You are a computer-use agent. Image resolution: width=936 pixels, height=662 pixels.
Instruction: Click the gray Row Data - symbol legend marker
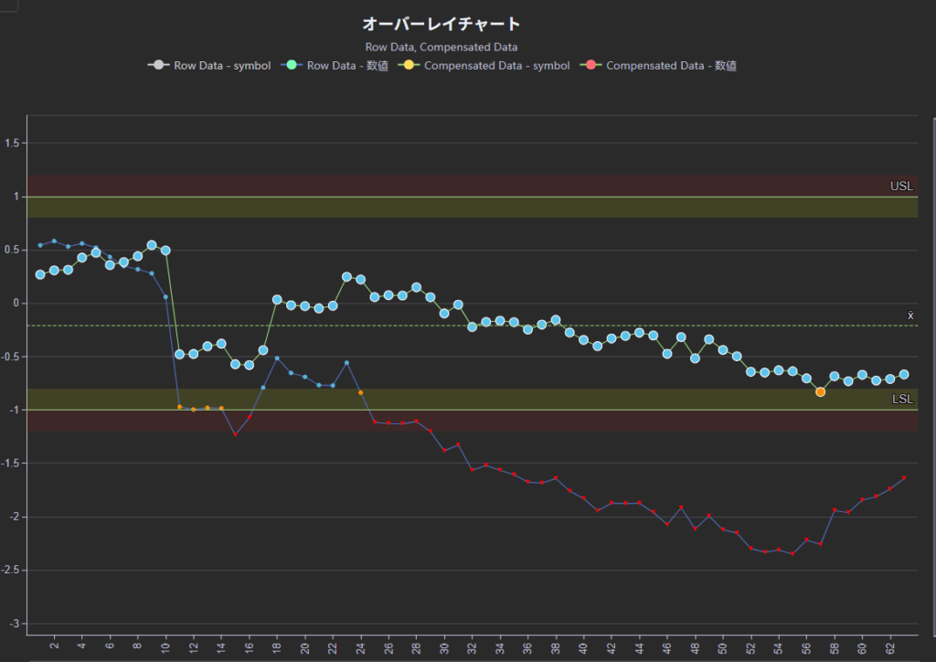point(159,66)
